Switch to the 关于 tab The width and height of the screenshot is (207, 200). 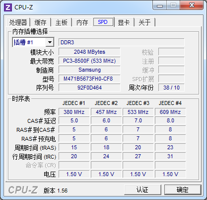click(145, 22)
